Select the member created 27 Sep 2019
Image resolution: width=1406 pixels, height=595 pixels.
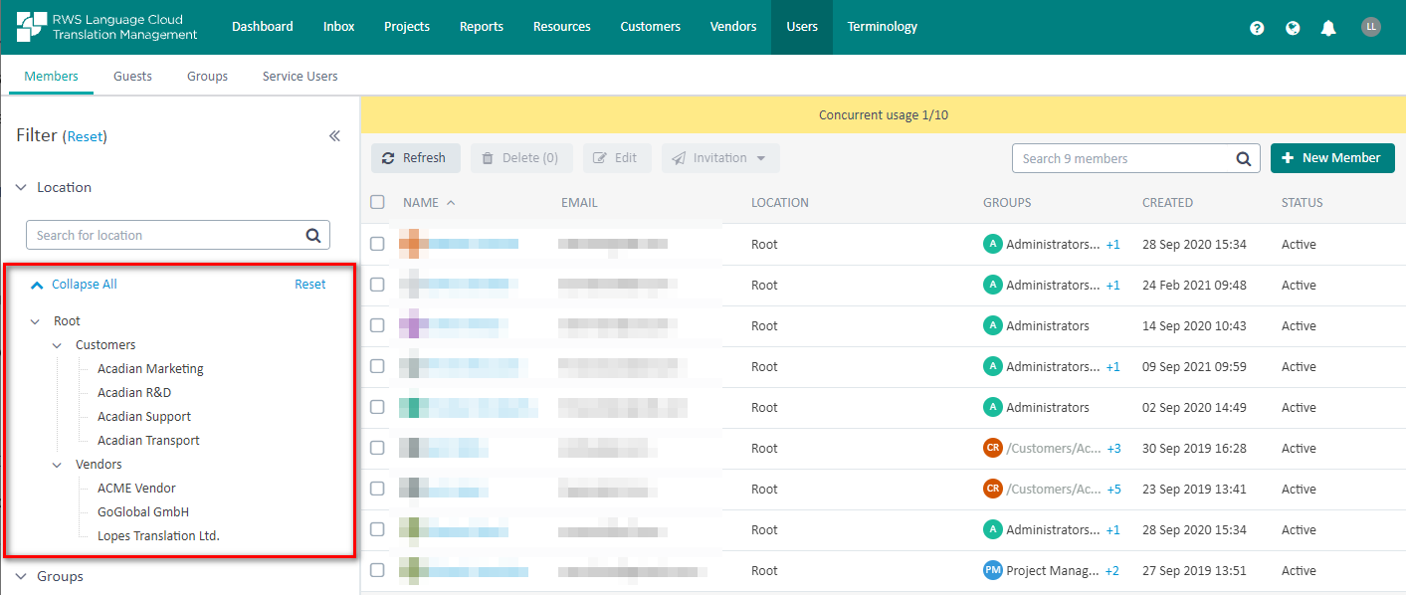click(x=377, y=570)
